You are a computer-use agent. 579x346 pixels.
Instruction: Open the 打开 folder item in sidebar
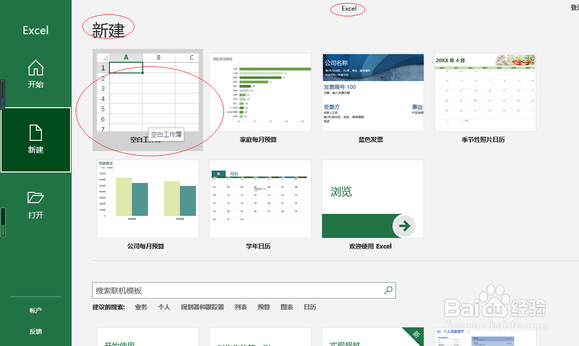(35, 205)
